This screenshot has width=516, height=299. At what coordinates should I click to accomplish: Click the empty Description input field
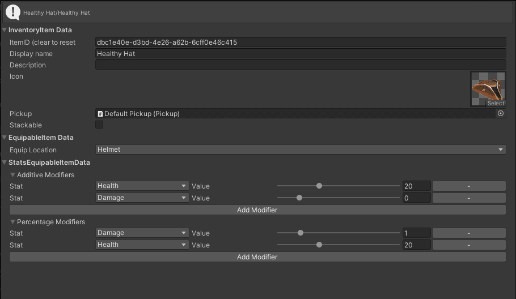click(301, 65)
